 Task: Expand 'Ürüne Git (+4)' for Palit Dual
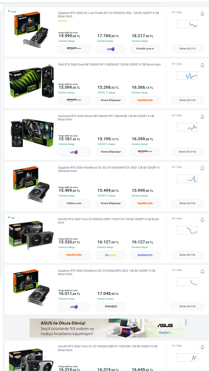click(x=187, y=100)
